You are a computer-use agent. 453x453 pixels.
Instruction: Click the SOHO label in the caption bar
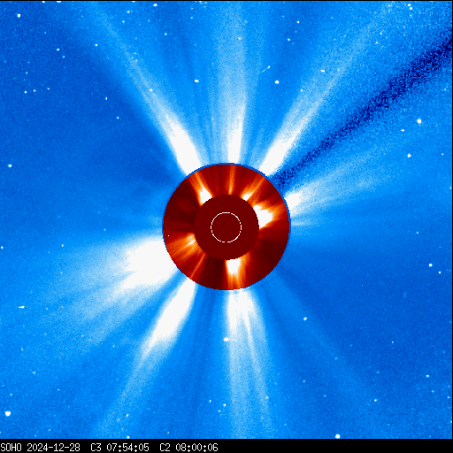(11, 448)
